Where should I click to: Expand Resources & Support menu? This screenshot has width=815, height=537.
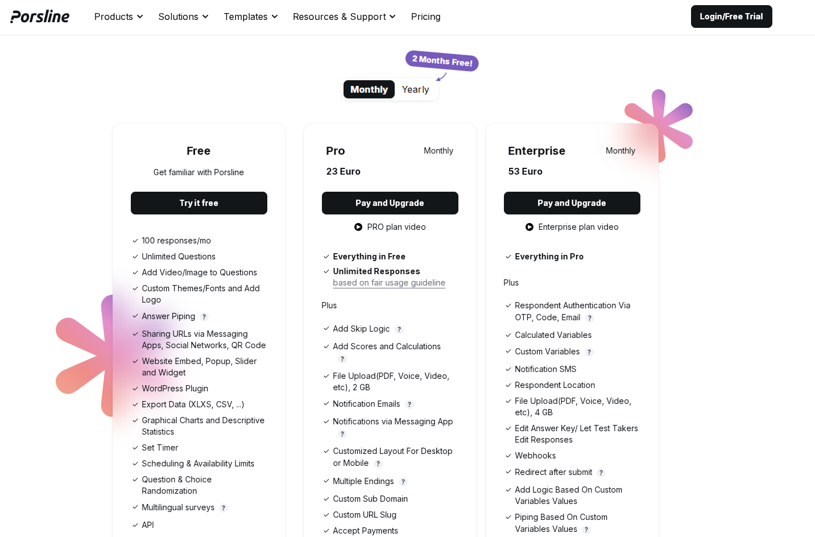pyautogui.click(x=344, y=16)
